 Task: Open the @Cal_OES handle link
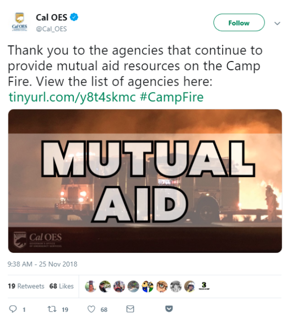pos(52,29)
